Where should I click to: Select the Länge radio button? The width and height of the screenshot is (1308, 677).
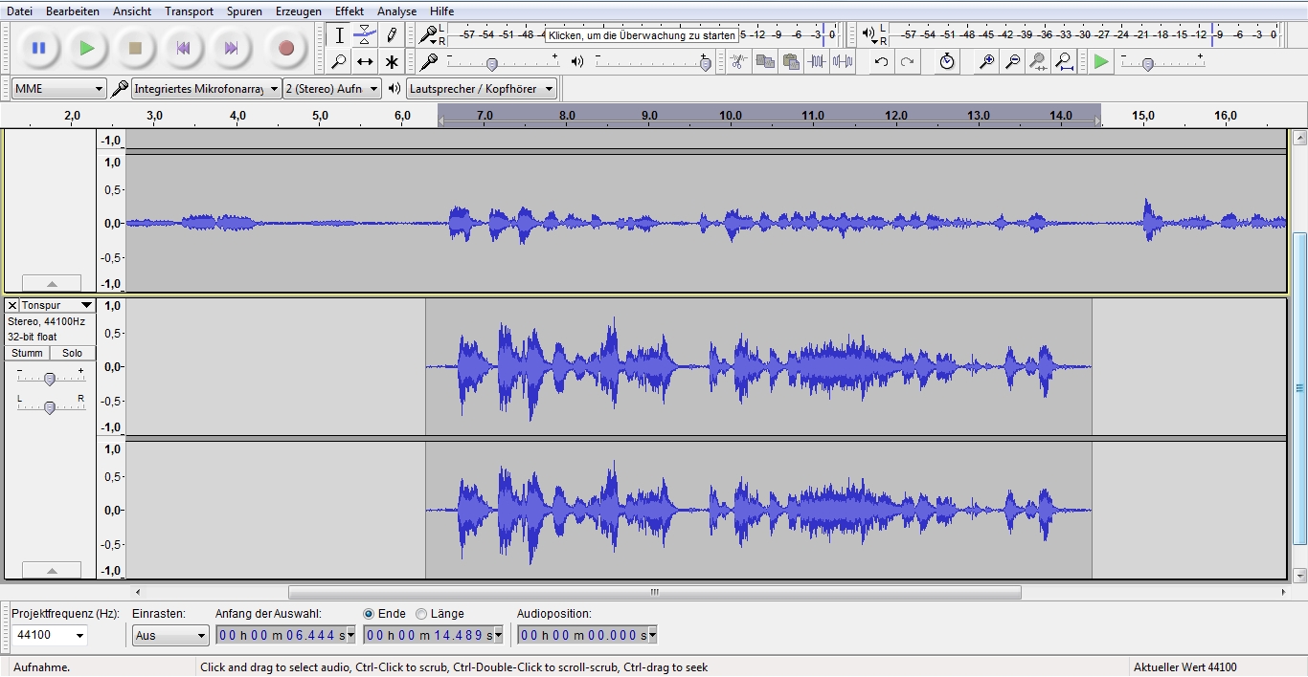(x=421, y=614)
